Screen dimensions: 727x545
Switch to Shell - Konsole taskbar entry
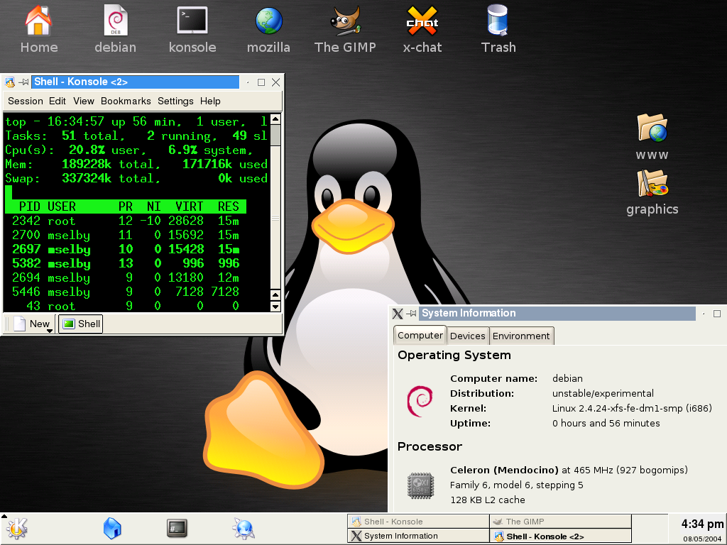click(418, 522)
